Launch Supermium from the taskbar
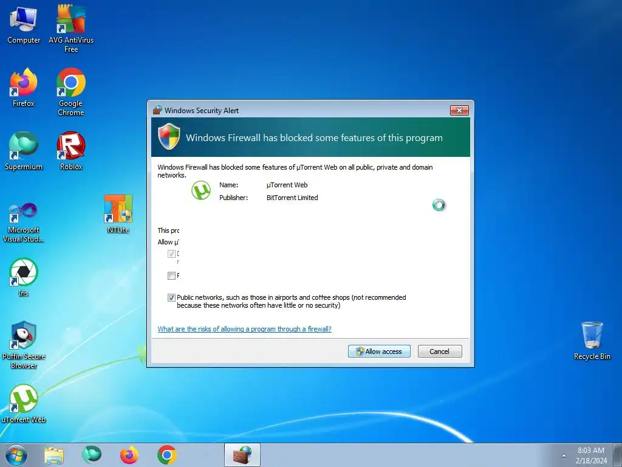Viewport: 622px width, 467px height. (x=92, y=455)
